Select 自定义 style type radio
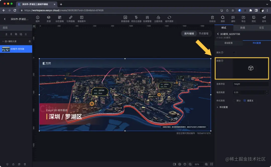This screenshot has width=271, height=167. click(245, 101)
